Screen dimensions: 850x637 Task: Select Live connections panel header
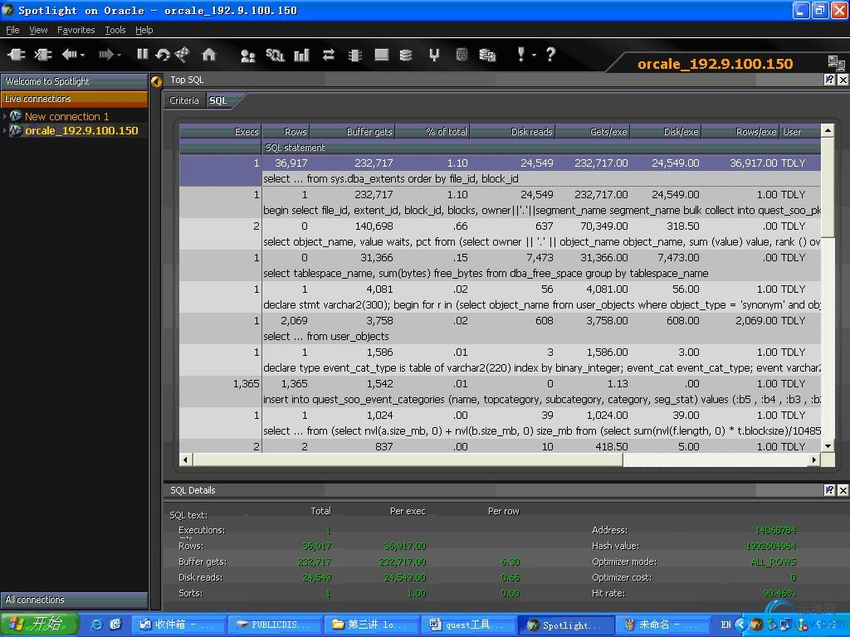point(74,99)
